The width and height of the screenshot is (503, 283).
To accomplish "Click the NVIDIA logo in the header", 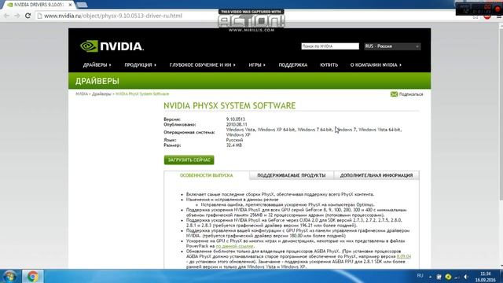I will pyautogui.click(x=112, y=46).
